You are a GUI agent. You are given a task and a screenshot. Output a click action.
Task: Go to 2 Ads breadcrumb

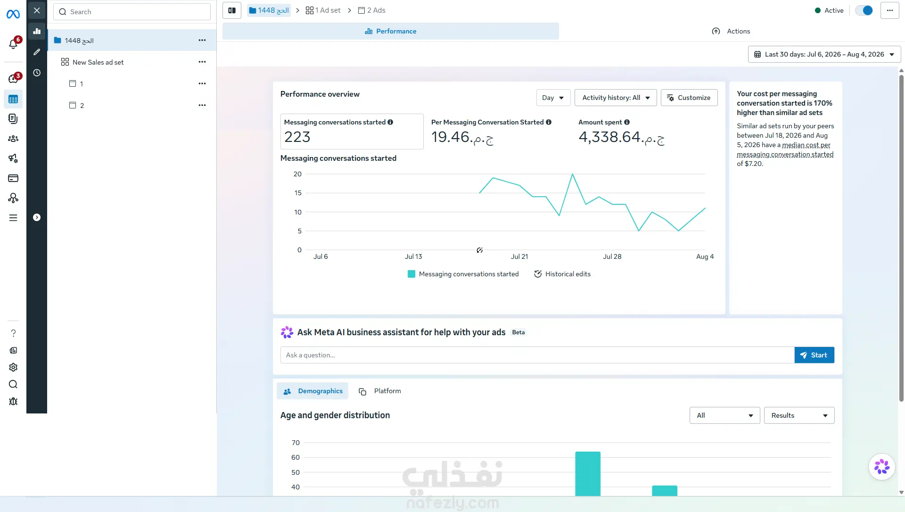372,10
